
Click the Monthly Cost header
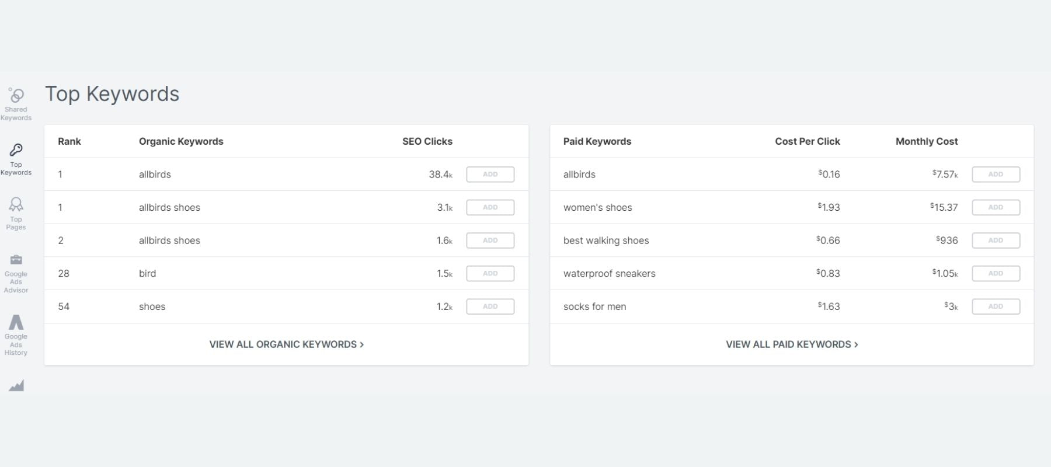click(927, 141)
